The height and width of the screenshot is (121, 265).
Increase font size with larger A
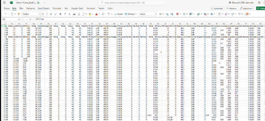[51, 14]
